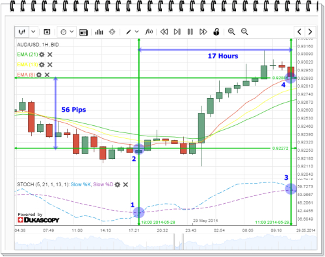Screen dimensions: 325x257
Task: Open the calendar news icon
Action: 83,32
